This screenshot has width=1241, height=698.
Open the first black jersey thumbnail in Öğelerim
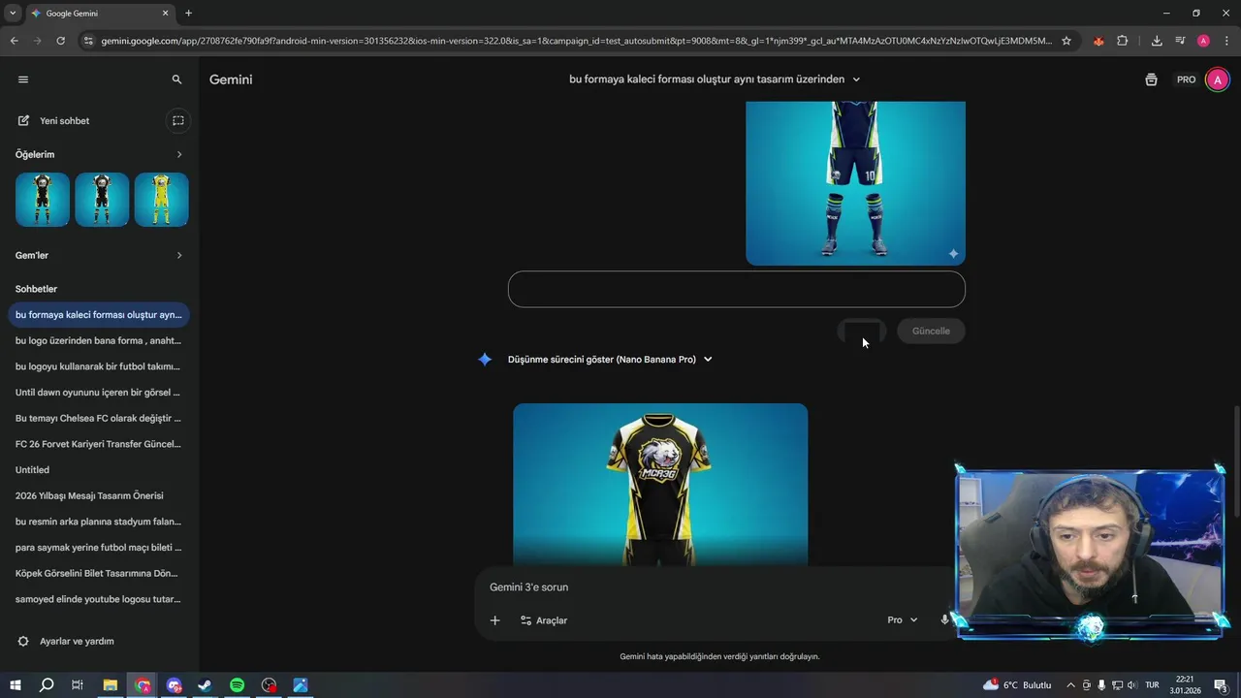pos(43,200)
